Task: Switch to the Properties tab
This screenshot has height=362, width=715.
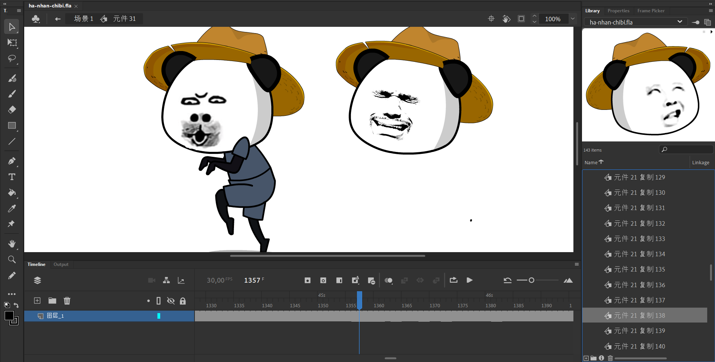Action: [x=618, y=11]
